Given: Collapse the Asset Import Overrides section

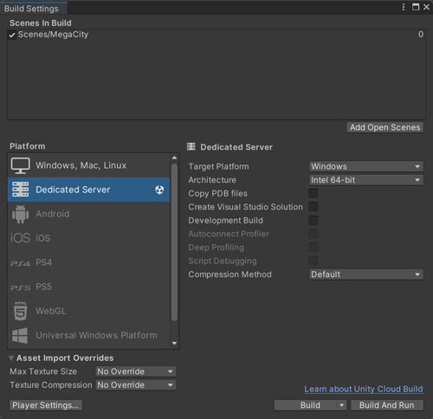Looking at the screenshot, I should (x=11, y=358).
